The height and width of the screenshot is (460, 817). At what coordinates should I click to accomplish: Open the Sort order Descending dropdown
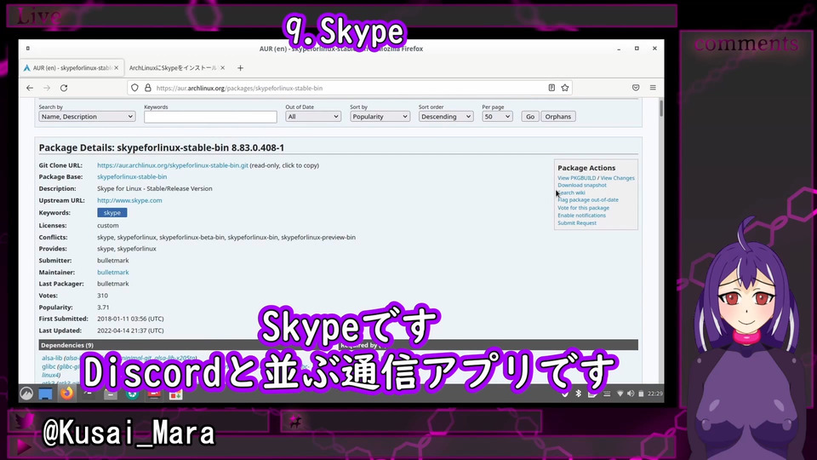pyautogui.click(x=446, y=117)
